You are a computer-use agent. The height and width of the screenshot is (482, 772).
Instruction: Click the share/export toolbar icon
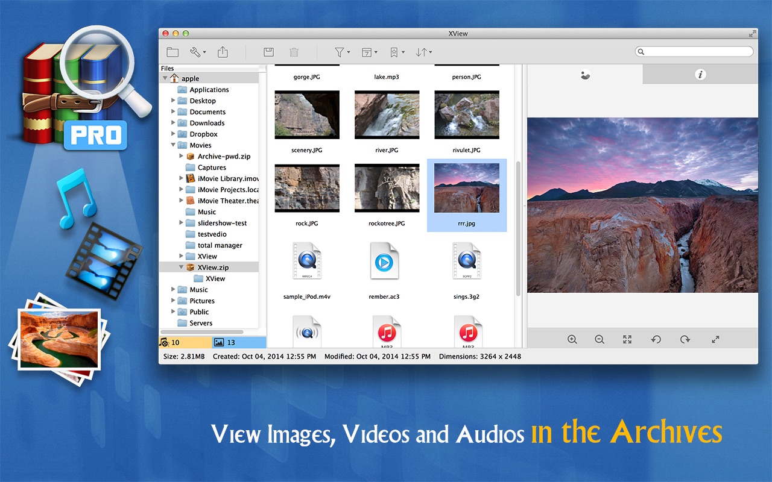pos(223,52)
